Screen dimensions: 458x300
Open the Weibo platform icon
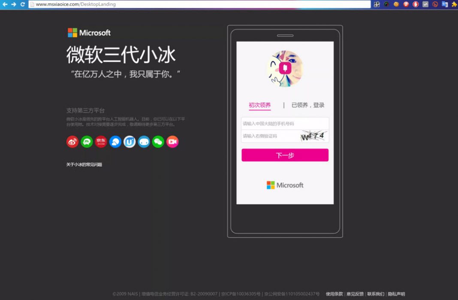[x=72, y=142]
